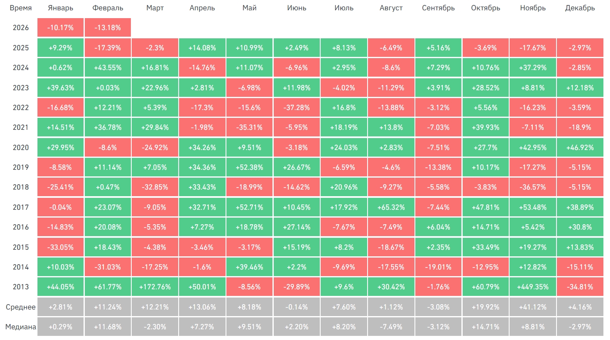Click the +0.29% median cell for Январь
The image size is (610, 340).
61,327
